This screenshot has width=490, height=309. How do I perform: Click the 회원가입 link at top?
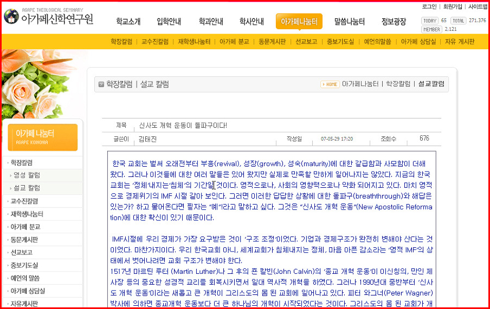point(453,6)
